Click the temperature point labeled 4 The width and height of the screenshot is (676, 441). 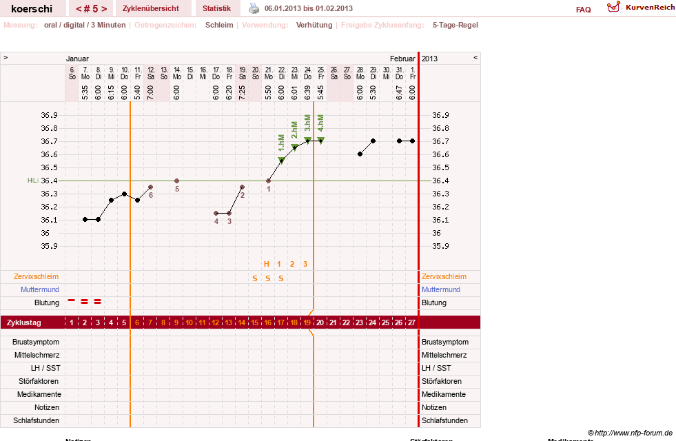[x=216, y=214]
